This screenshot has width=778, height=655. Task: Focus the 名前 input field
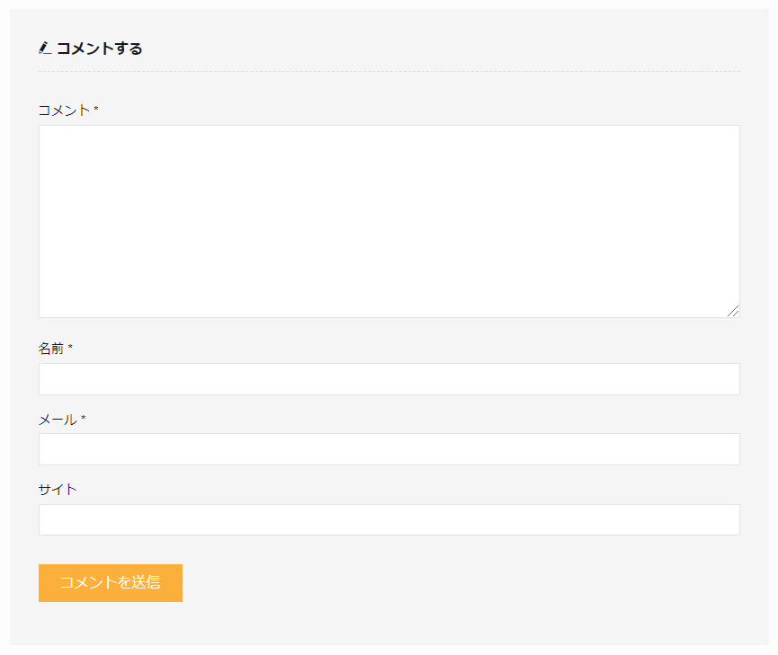pos(389,379)
